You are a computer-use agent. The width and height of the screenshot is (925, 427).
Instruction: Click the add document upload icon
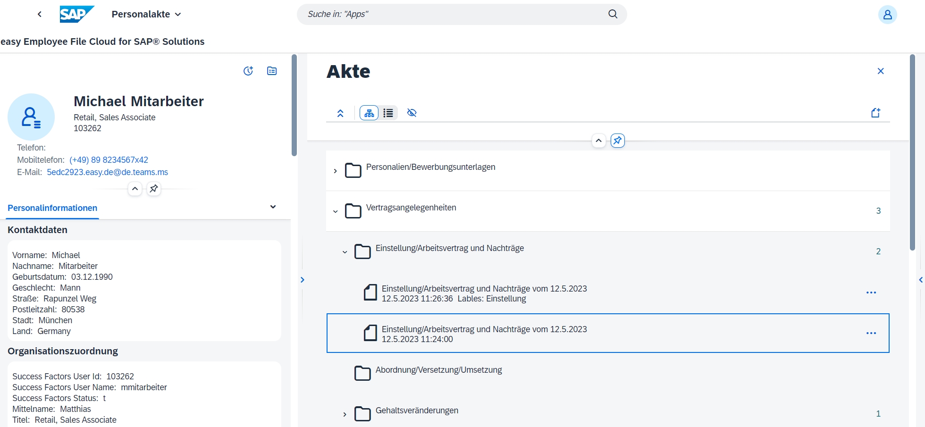tap(875, 113)
